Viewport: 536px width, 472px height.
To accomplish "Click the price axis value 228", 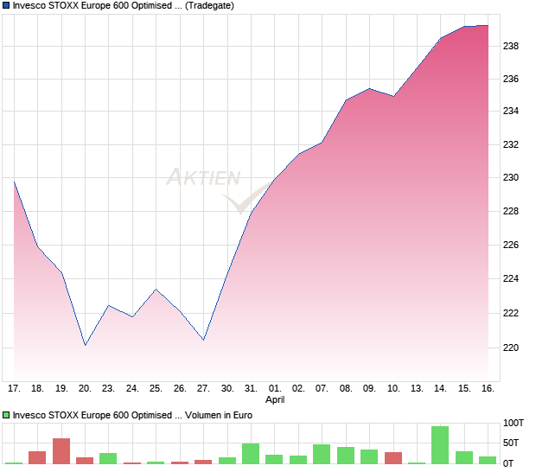I will (x=511, y=211).
